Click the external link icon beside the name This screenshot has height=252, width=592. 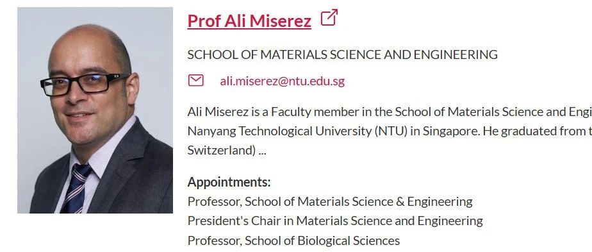pos(329,17)
